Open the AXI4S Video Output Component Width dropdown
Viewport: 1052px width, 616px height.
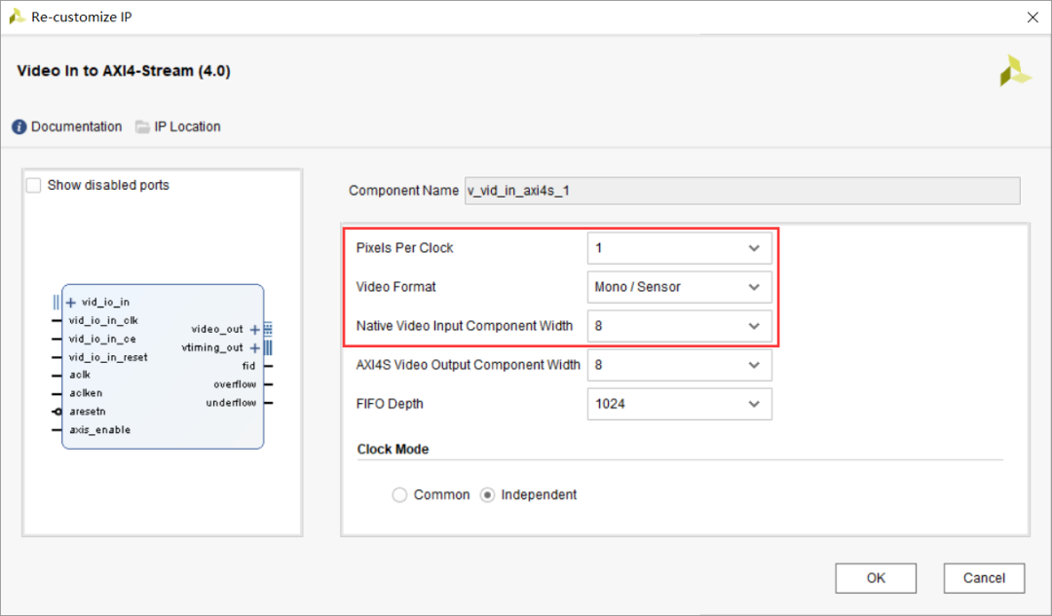pyautogui.click(x=679, y=365)
